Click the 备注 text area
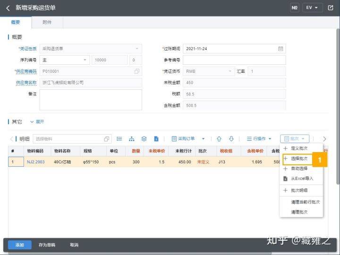The width and height of the screenshot is (340, 255). click(91, 100)
